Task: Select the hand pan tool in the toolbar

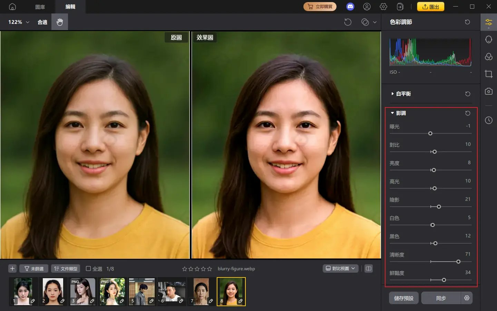Action: 59,22
